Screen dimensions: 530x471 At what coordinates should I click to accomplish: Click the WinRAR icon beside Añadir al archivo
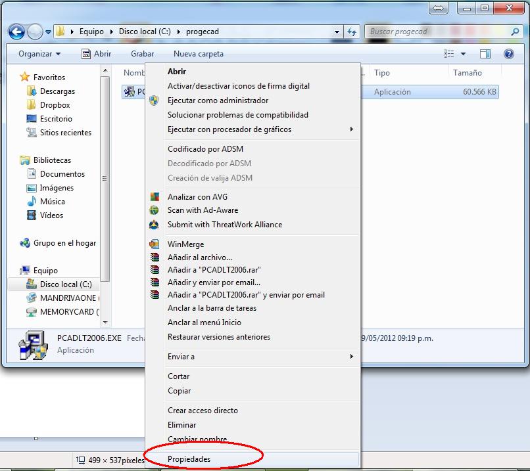pos(154,258)
